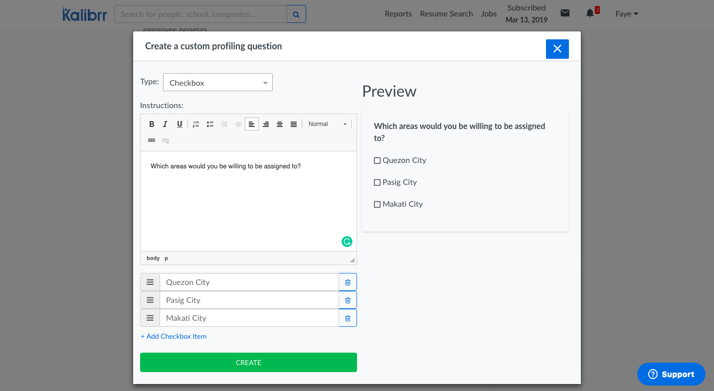The width and height of the screenshot is (714, 391).
Task: Delete the Makati City item with trash icon
Action: coord(348,318)
